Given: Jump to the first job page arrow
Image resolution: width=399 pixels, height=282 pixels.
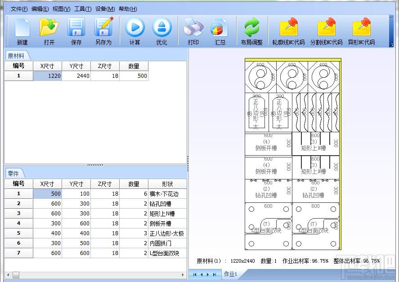Looking at the screenshot, I should 195,274.
